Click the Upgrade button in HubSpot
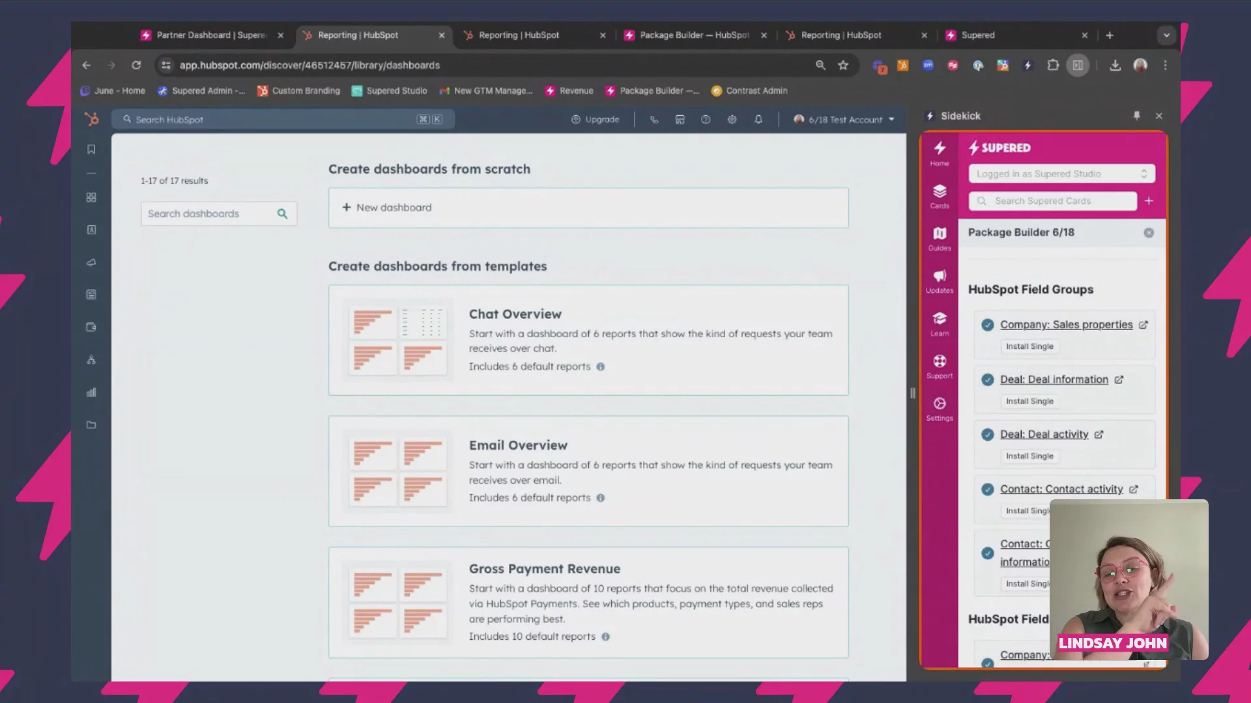 coord(596,119)
